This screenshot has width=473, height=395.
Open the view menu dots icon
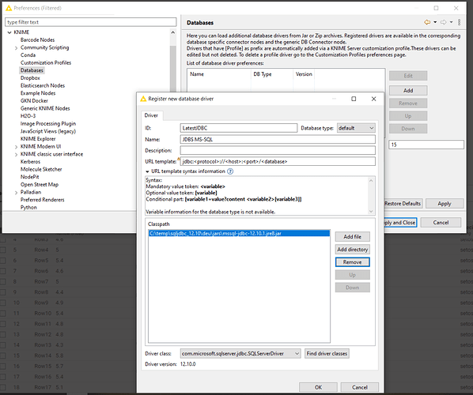point(459,22)
